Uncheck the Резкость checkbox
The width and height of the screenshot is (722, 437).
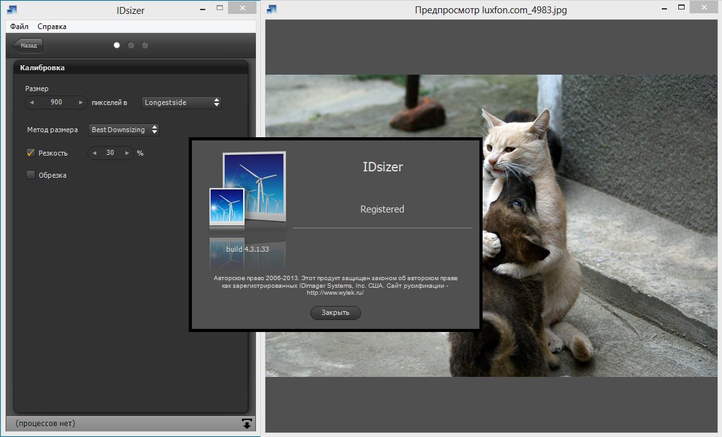31,152
